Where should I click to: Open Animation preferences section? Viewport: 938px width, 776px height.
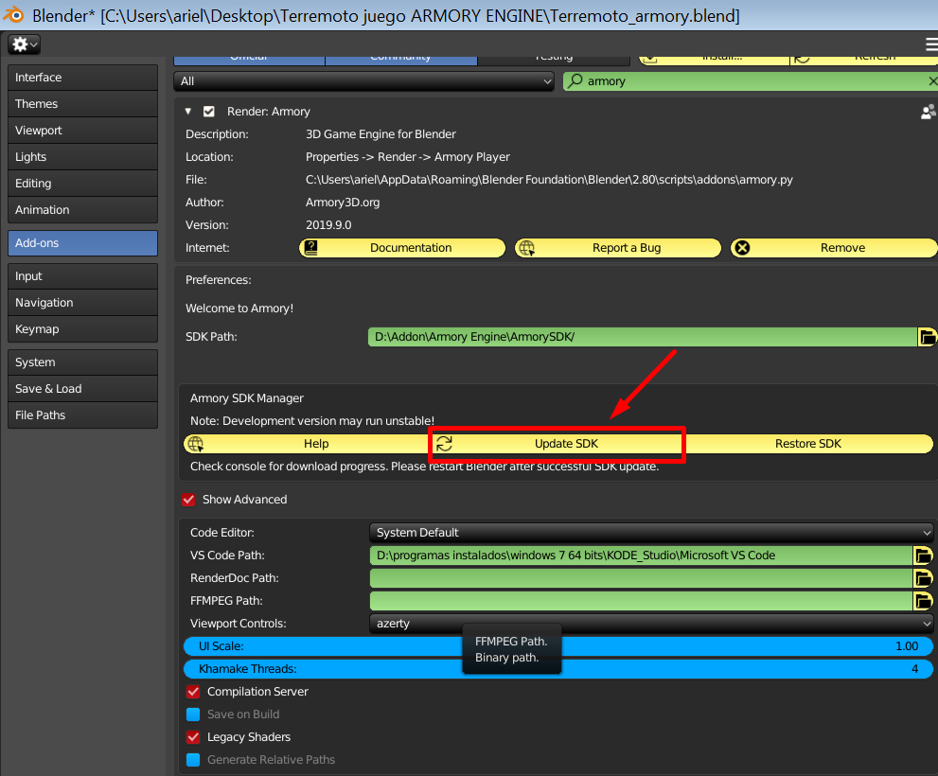82,209
